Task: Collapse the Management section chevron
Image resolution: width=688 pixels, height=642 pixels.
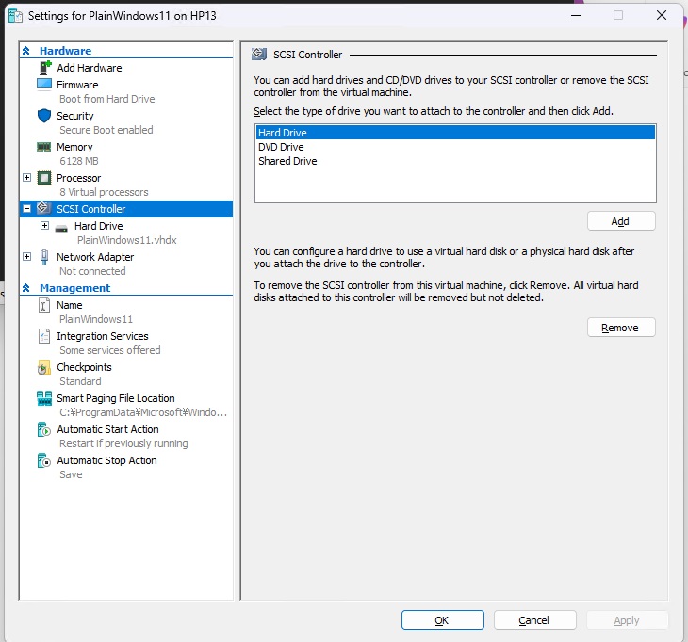Action: (x=25, y=288)
